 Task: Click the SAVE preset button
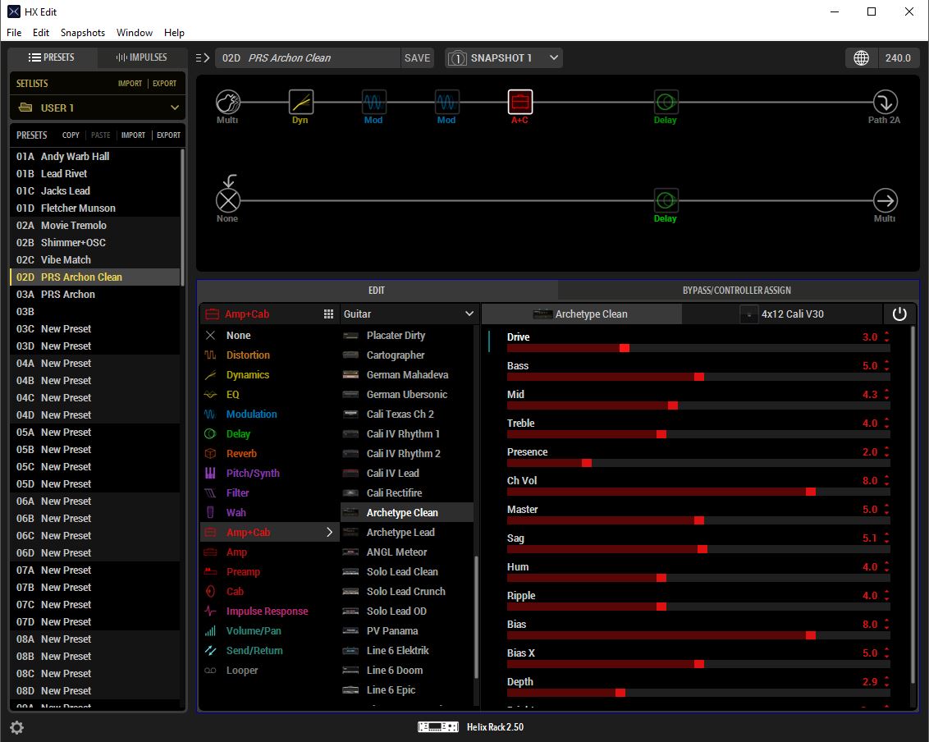pos(417,58)
